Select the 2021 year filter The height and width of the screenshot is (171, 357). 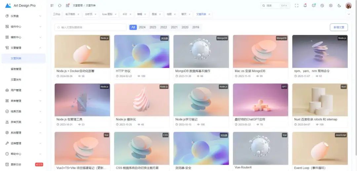174,27
